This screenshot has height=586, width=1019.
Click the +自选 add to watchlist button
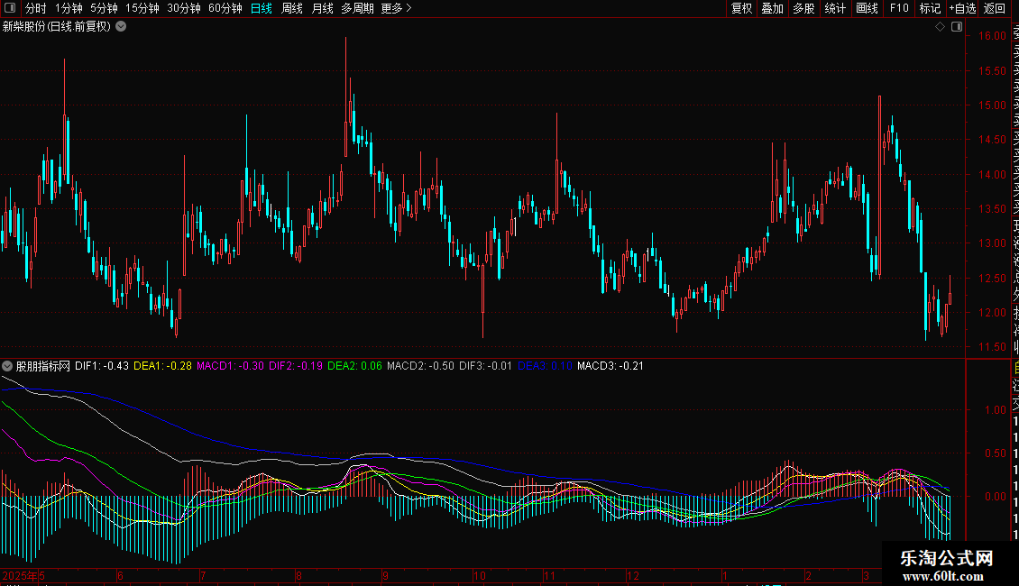pyautogui.click(x=962, y=8)
